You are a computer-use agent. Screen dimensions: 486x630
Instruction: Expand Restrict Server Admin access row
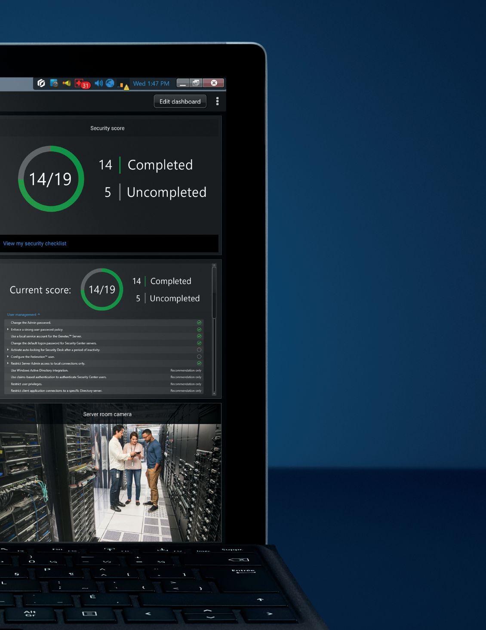point(8,363)
